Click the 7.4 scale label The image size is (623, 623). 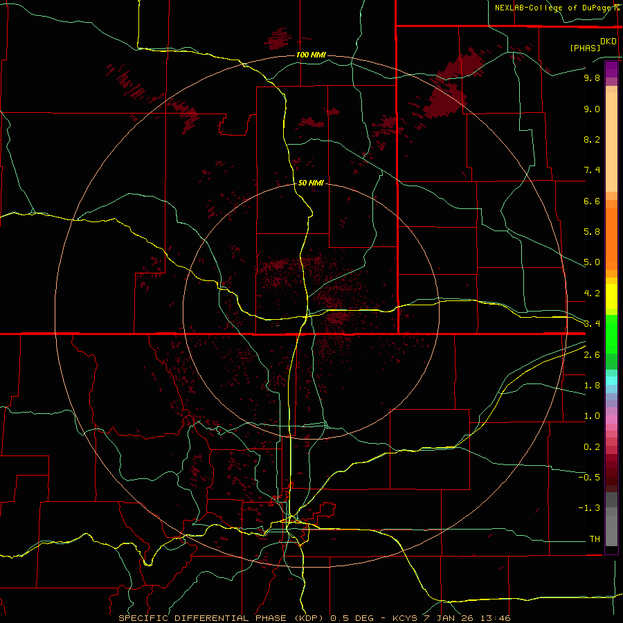tap(592, 170)
